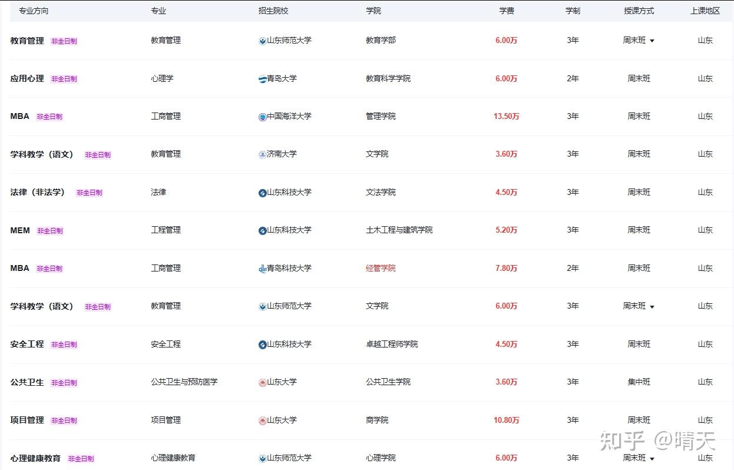Click 2年 duration in 应用心理 row
The image size is (734, 470).
click(x=573, y=78)
